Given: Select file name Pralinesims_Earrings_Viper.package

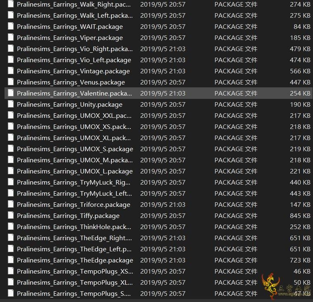Looking at the screenshot, I should 70,38.
